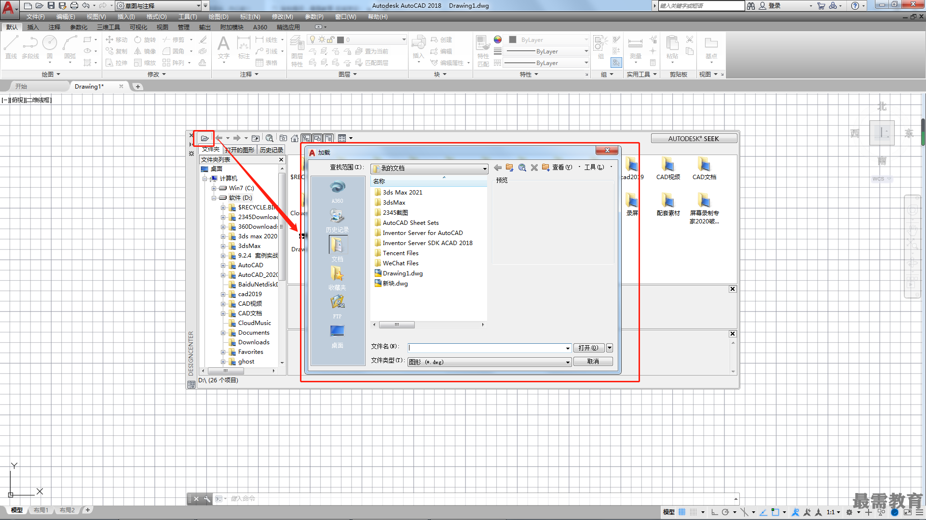Click in the 文件名 input field
Screen dimensions: 926x520
[486, 348]
